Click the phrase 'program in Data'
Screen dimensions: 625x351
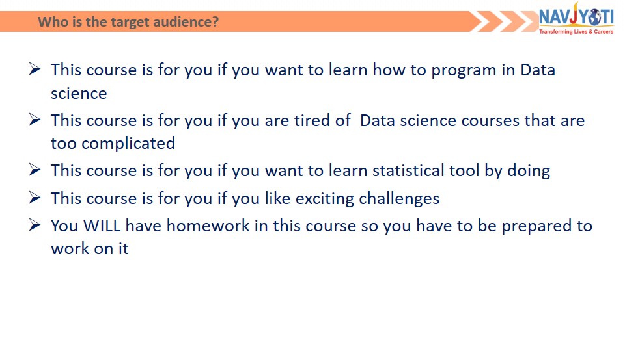tap(493, 70)
